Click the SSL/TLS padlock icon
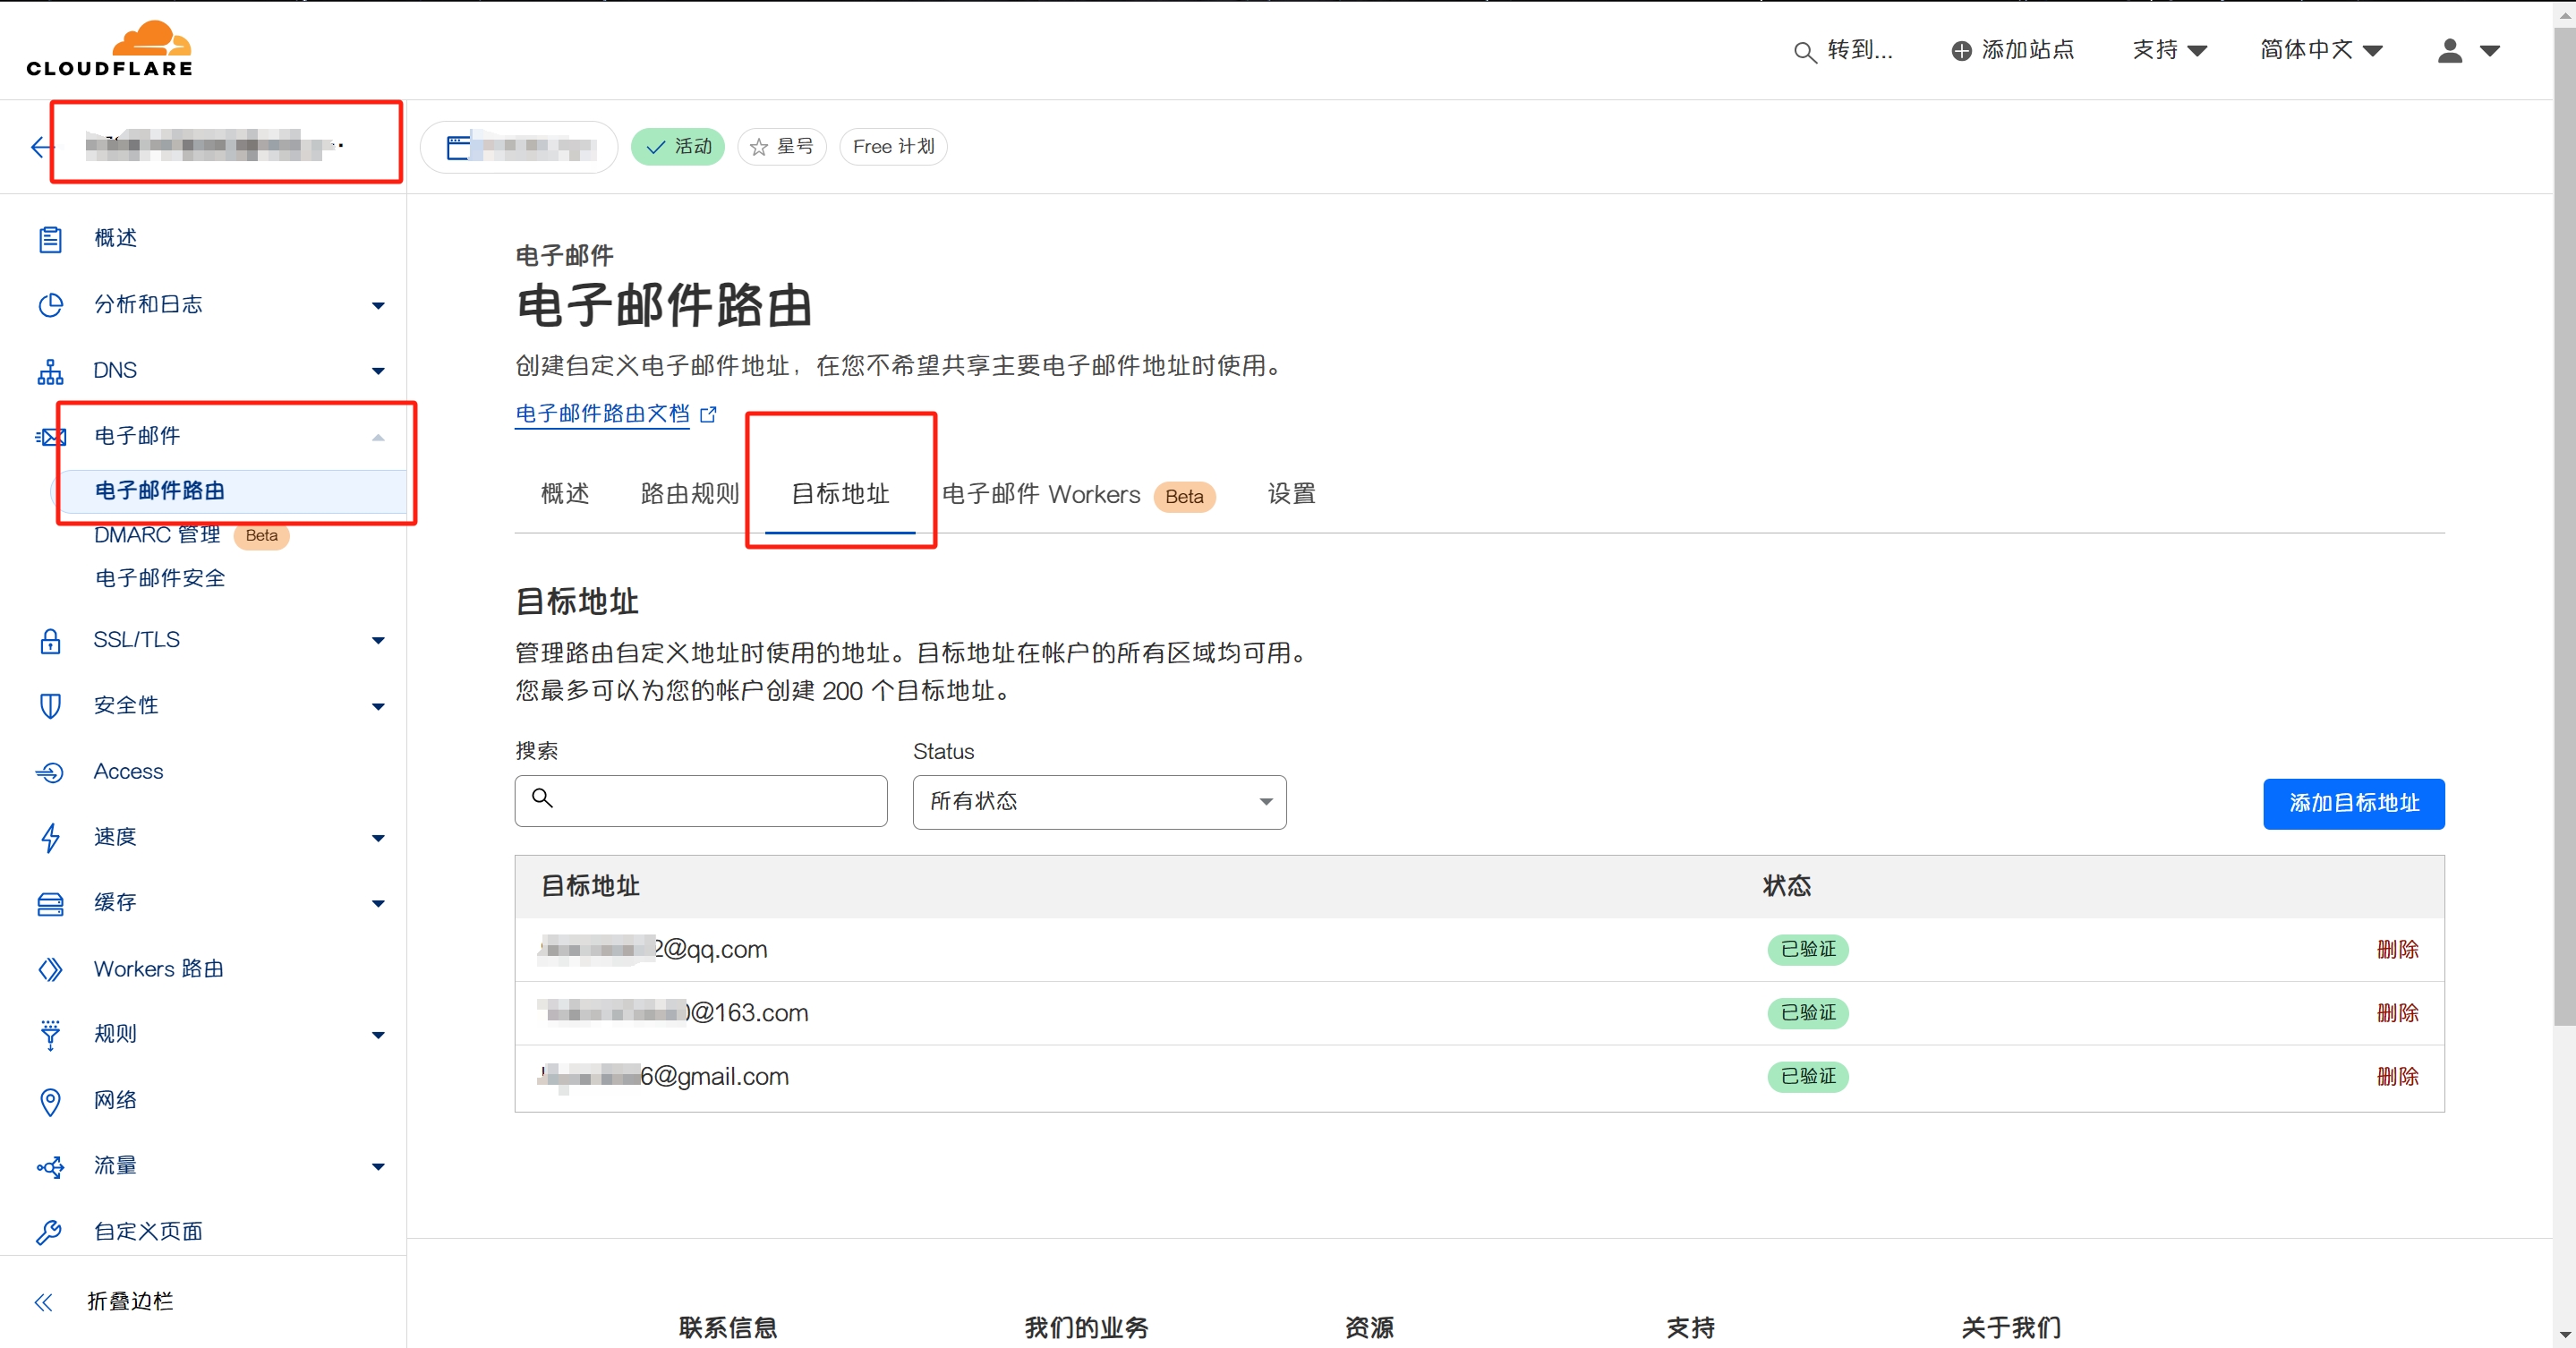Viewport: 2576px width, 1348px height. [x=50, y=640]
